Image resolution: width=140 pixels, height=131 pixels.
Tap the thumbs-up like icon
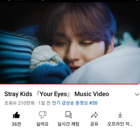tap(16, 115)
